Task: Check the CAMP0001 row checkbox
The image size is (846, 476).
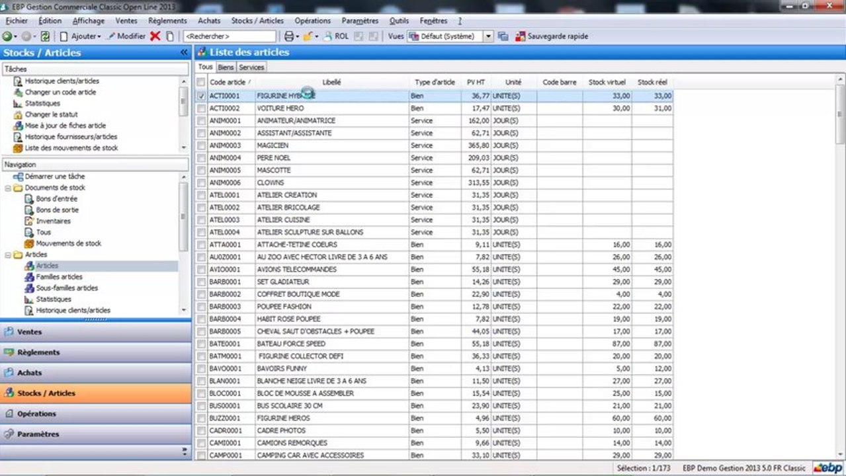Action: pos(201,456)
